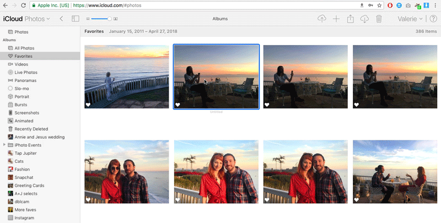Toggle the sidebar visibility button
441x223 pixels.
click(76, 19)
